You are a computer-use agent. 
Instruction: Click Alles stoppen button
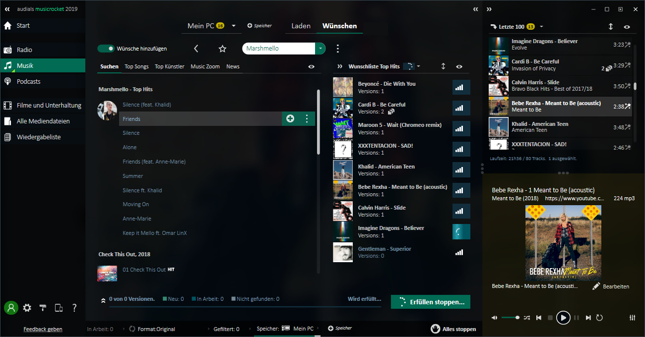click(x=454, y=329)
